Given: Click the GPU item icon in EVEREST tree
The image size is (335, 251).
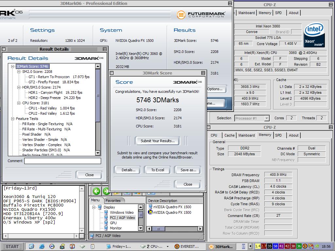Looking at the screenshot, I should pyautogui.click(x=106, y=223).
